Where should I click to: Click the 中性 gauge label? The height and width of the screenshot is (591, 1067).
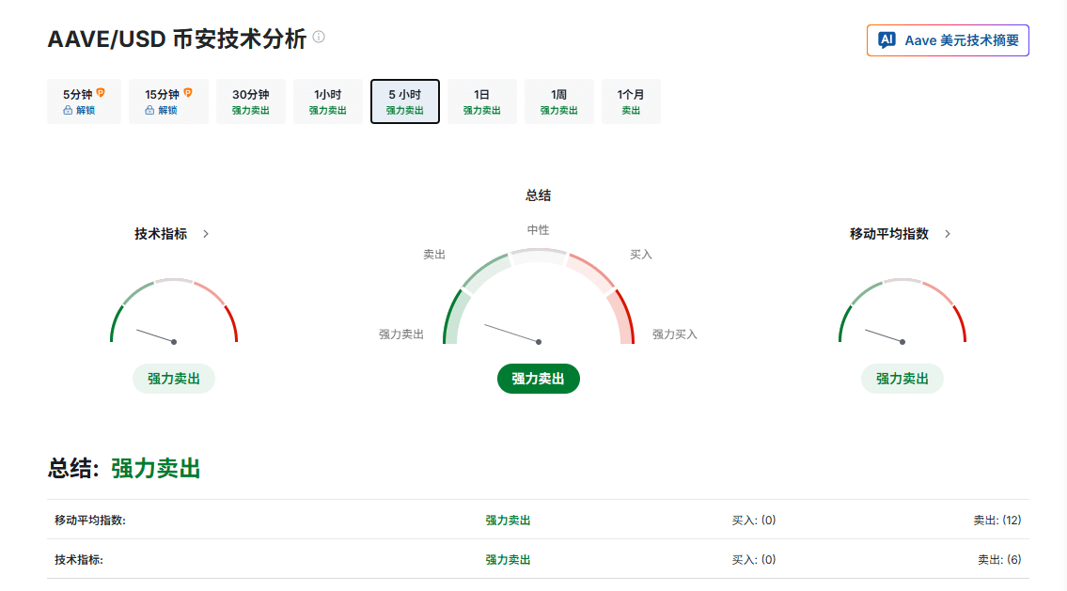click(539, 230)
